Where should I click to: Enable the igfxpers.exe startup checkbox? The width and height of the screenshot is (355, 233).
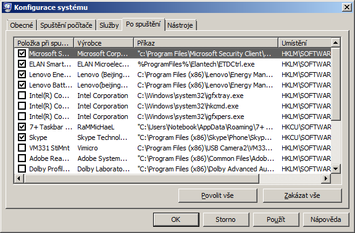(22, 116)
